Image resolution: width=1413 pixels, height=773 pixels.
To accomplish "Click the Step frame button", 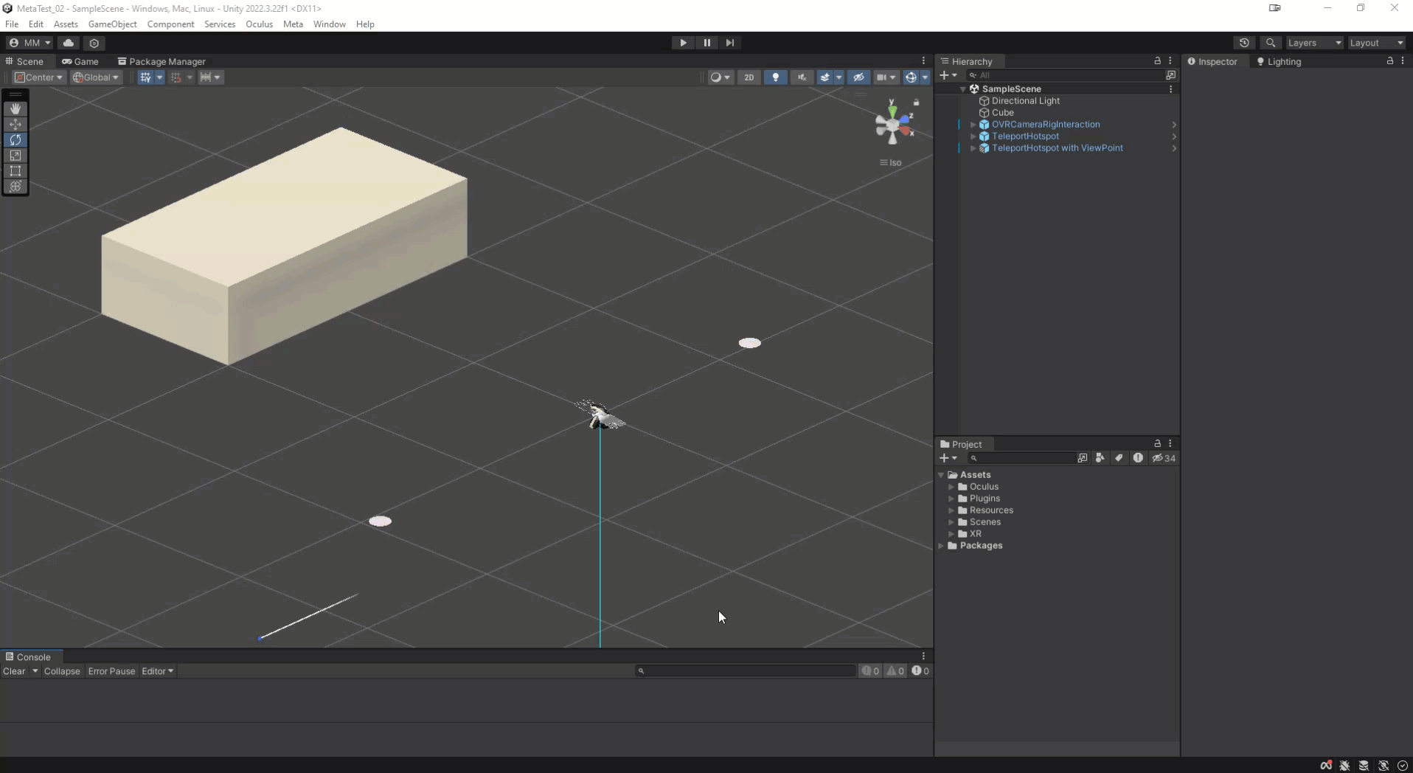I will pos(730,43).
